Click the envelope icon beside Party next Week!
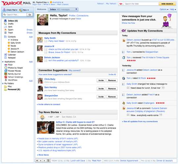Image resolution: width=178 pixels, height=164 pixels. click(x=45, y=41)
